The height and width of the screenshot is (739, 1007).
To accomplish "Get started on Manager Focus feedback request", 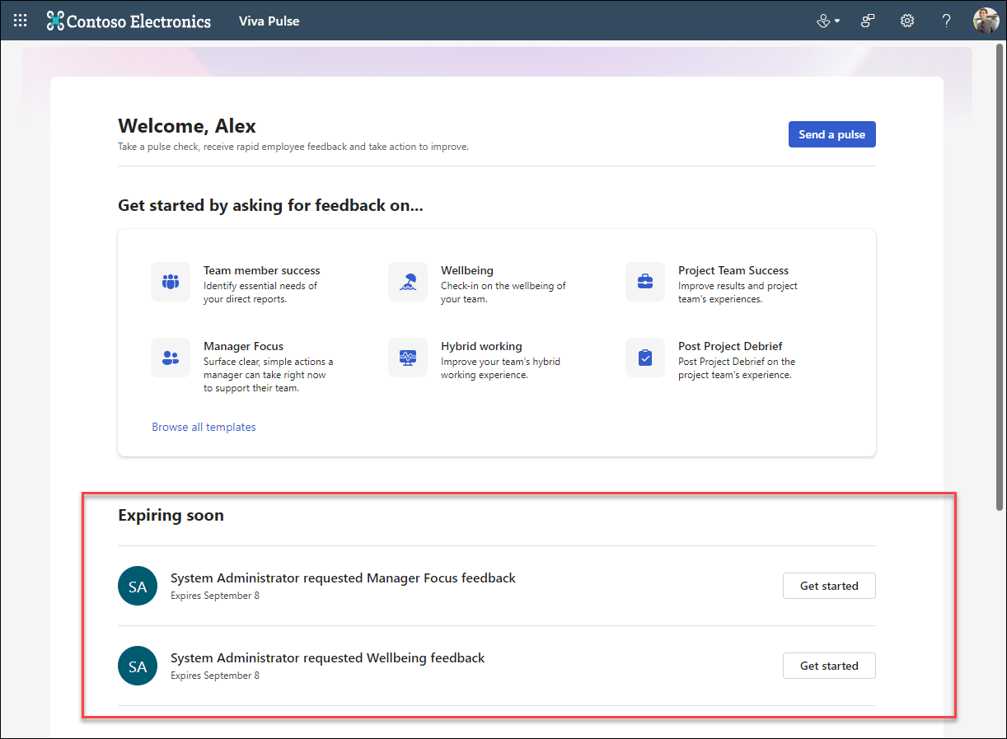I will (x=829, y=586).
